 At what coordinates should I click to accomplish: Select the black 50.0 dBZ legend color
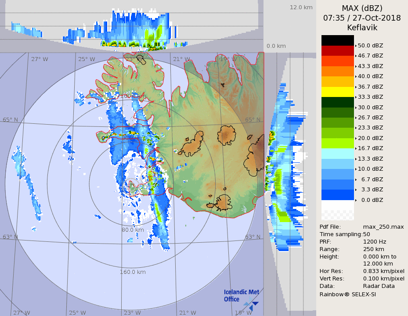[337, 40]
